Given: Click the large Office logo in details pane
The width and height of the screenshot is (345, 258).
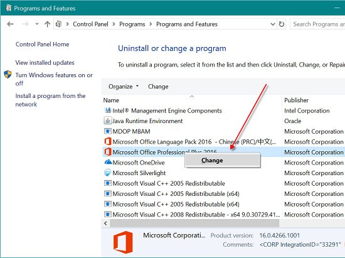Looking at the screenshot, I should click(x=123, y=242).
